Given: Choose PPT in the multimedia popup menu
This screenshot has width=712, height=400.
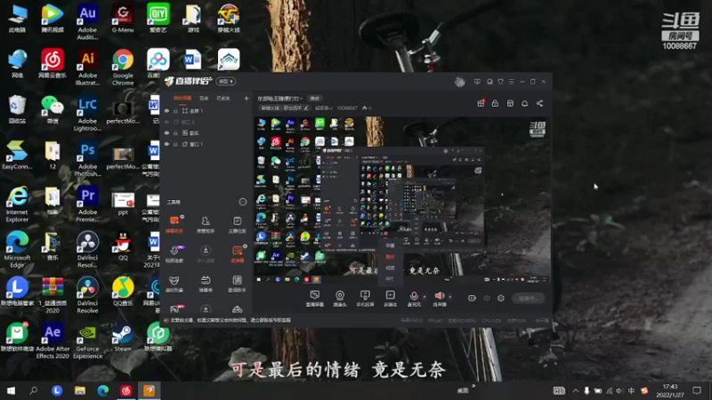Looking at the screenshot, I should [x=390, y=278].
